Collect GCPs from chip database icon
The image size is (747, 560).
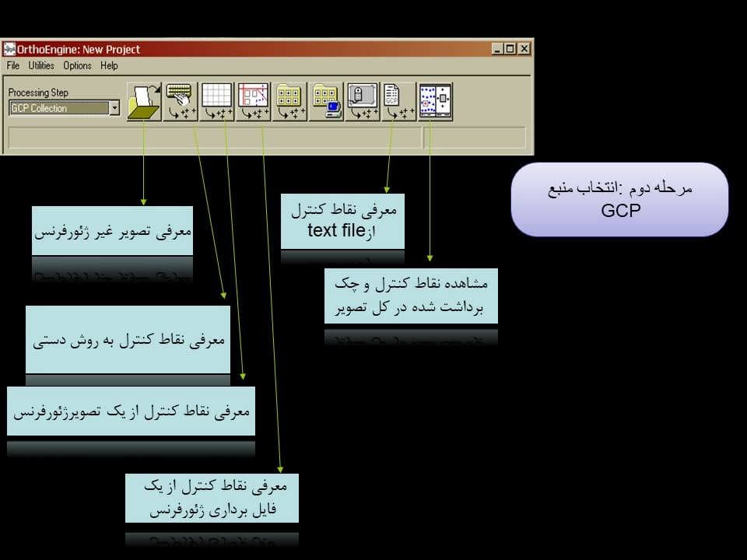pyautogui.click(x=289, y=102)
